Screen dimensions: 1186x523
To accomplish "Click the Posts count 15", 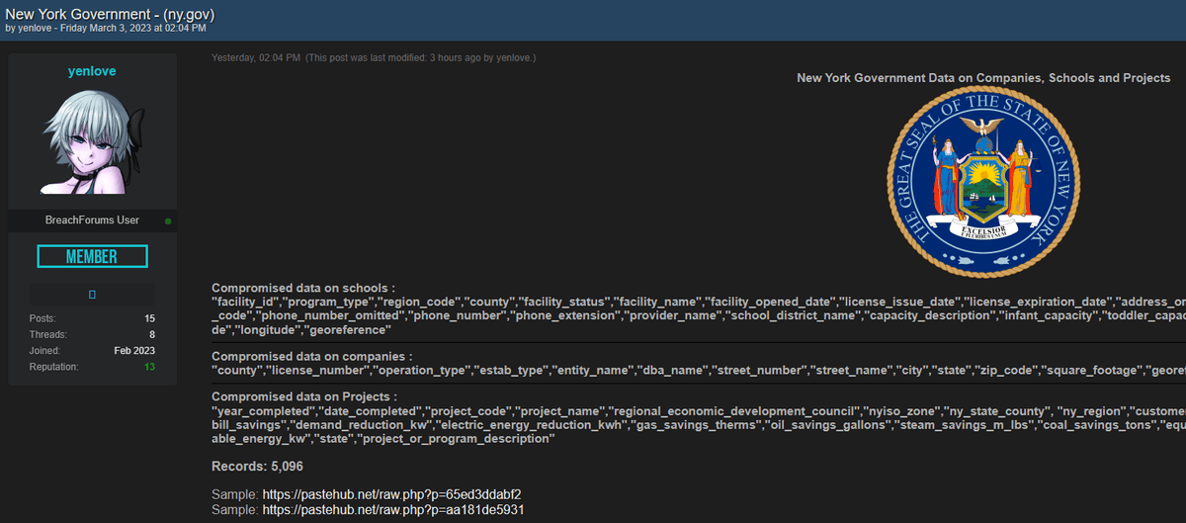I will pyautogui.click(x=148, y=318).
